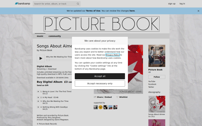Click the sign up link
202x126 pixels.
[172, 4]
